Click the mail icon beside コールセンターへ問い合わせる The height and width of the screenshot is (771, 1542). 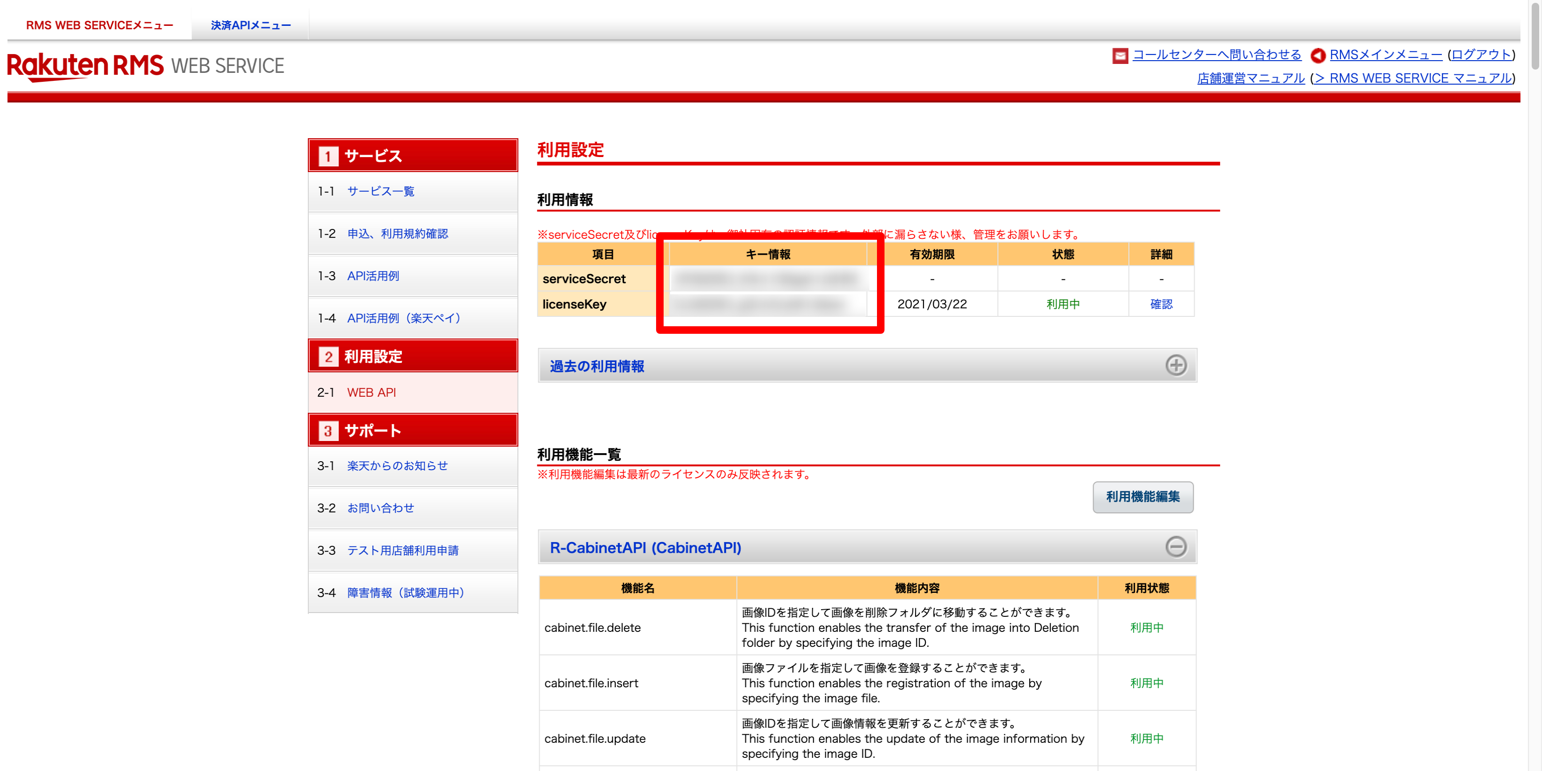point(1120,55)
